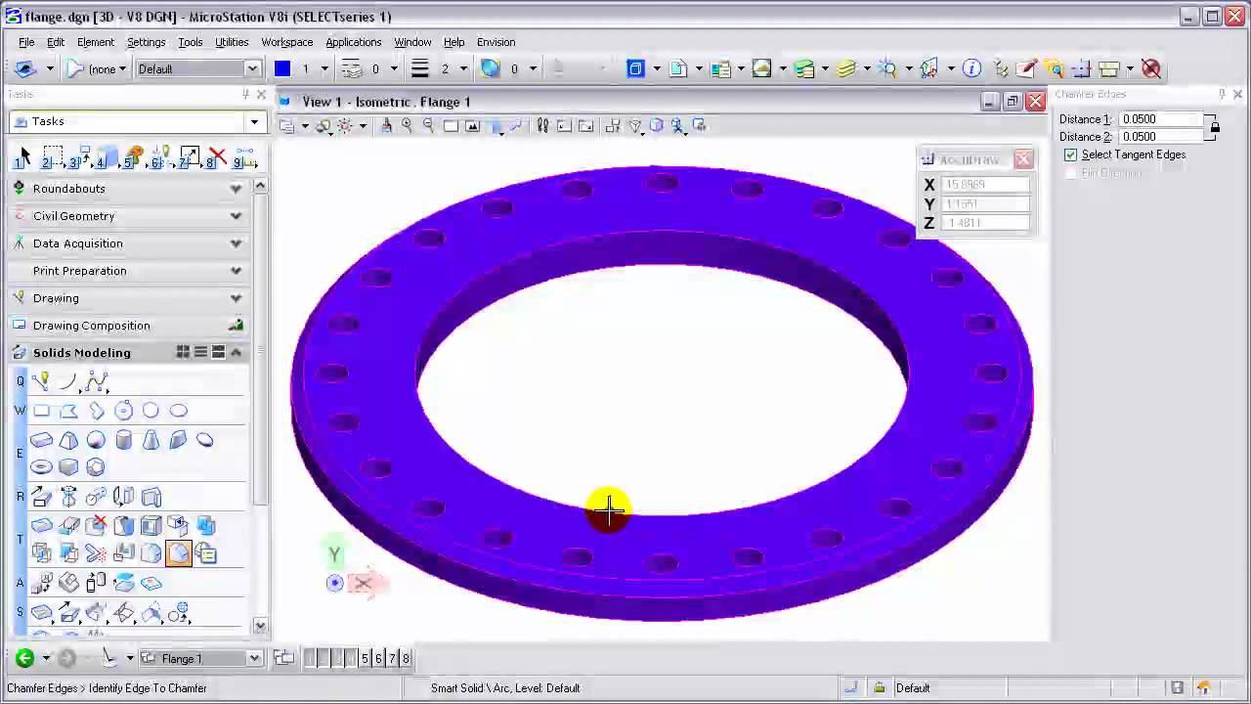Image resolution: width=1251 pixels, height=704 pixels.
Task: Click the Distance 2 input field
Action: 1161,137
